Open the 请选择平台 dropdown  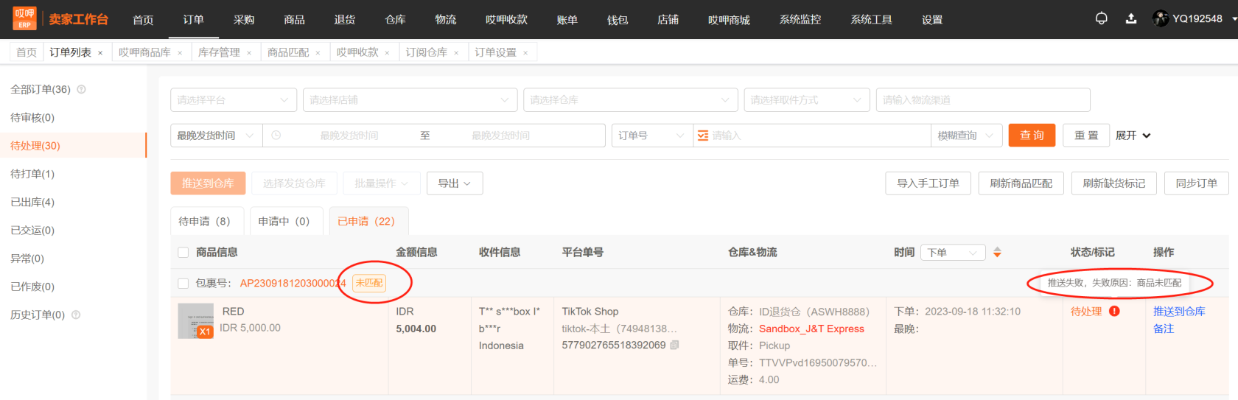(234, 100)
